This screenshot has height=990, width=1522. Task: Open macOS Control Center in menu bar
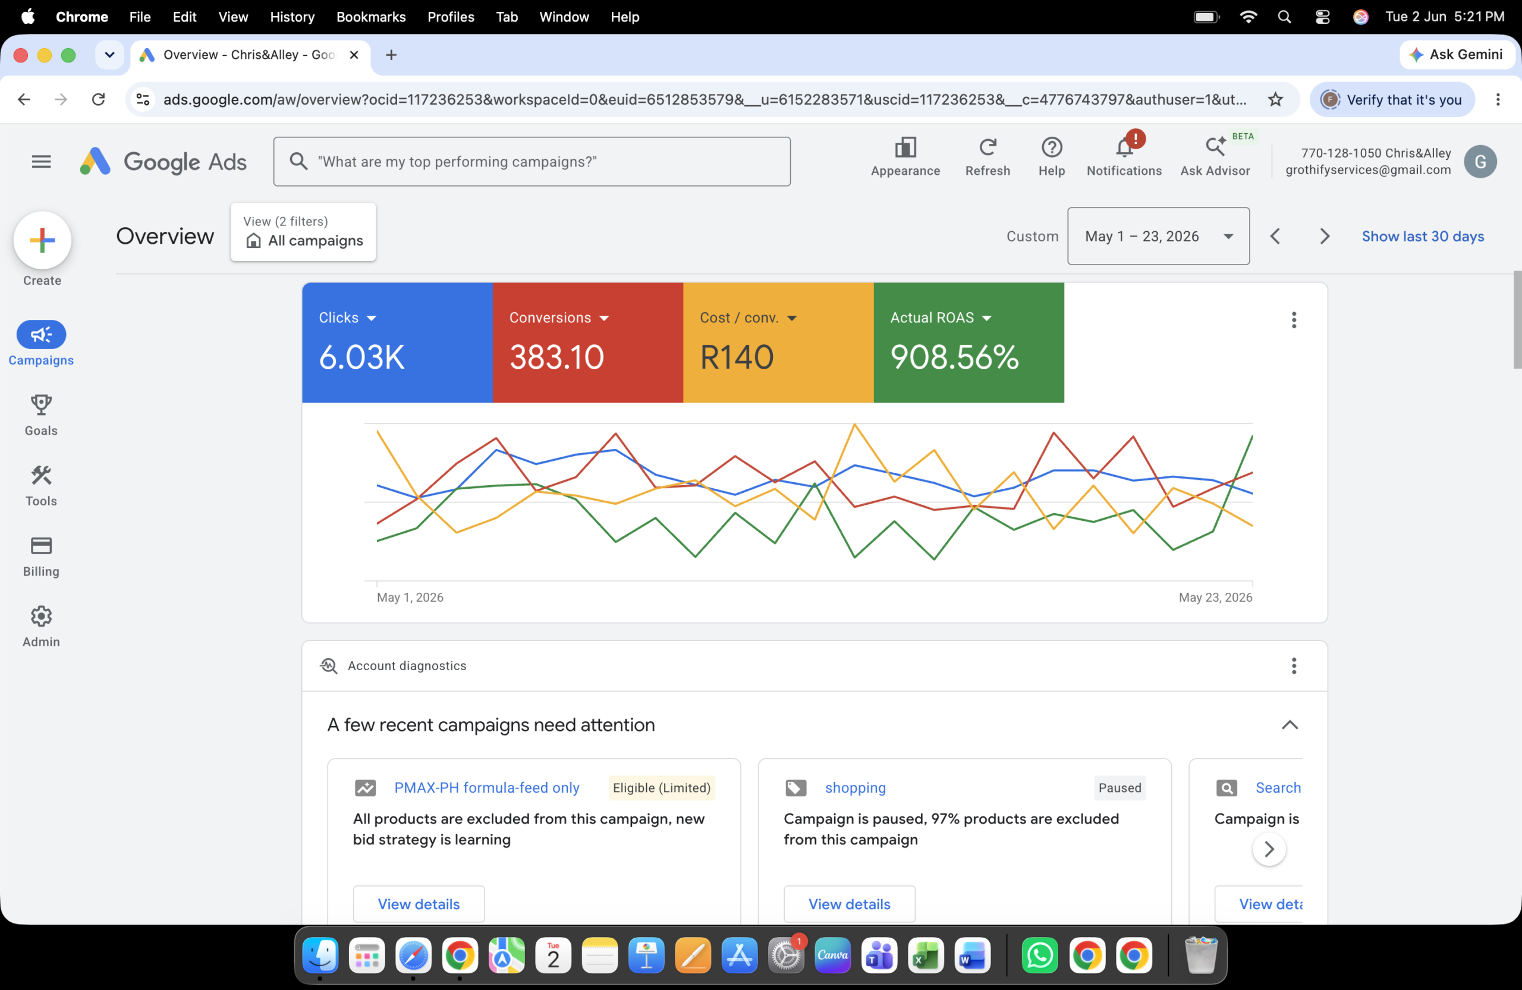(x=1322, y=17)
